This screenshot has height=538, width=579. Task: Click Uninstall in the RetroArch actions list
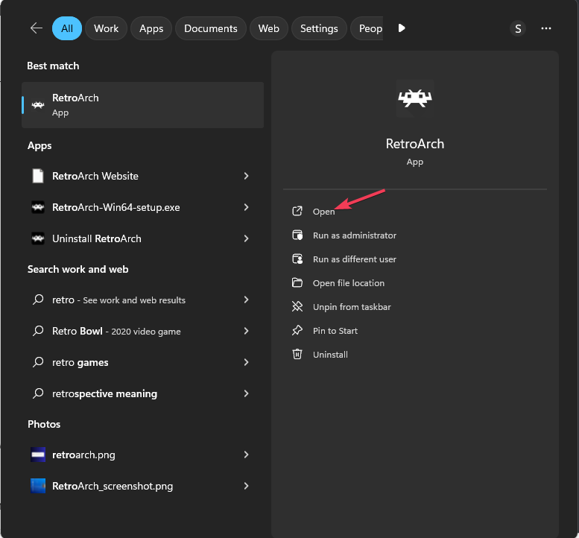pyautogui.click(x=330, y=355)
